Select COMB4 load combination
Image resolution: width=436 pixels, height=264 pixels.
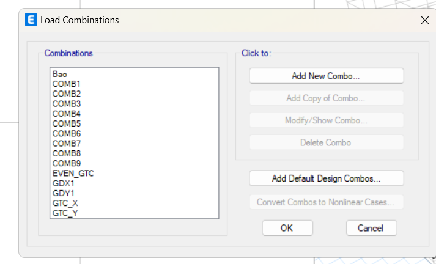click(x=67, y=114)
